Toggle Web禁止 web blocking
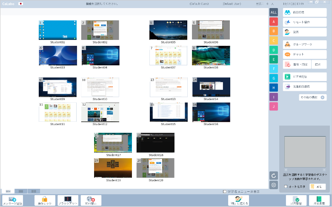The image size is (332, 207). (91, 200)
